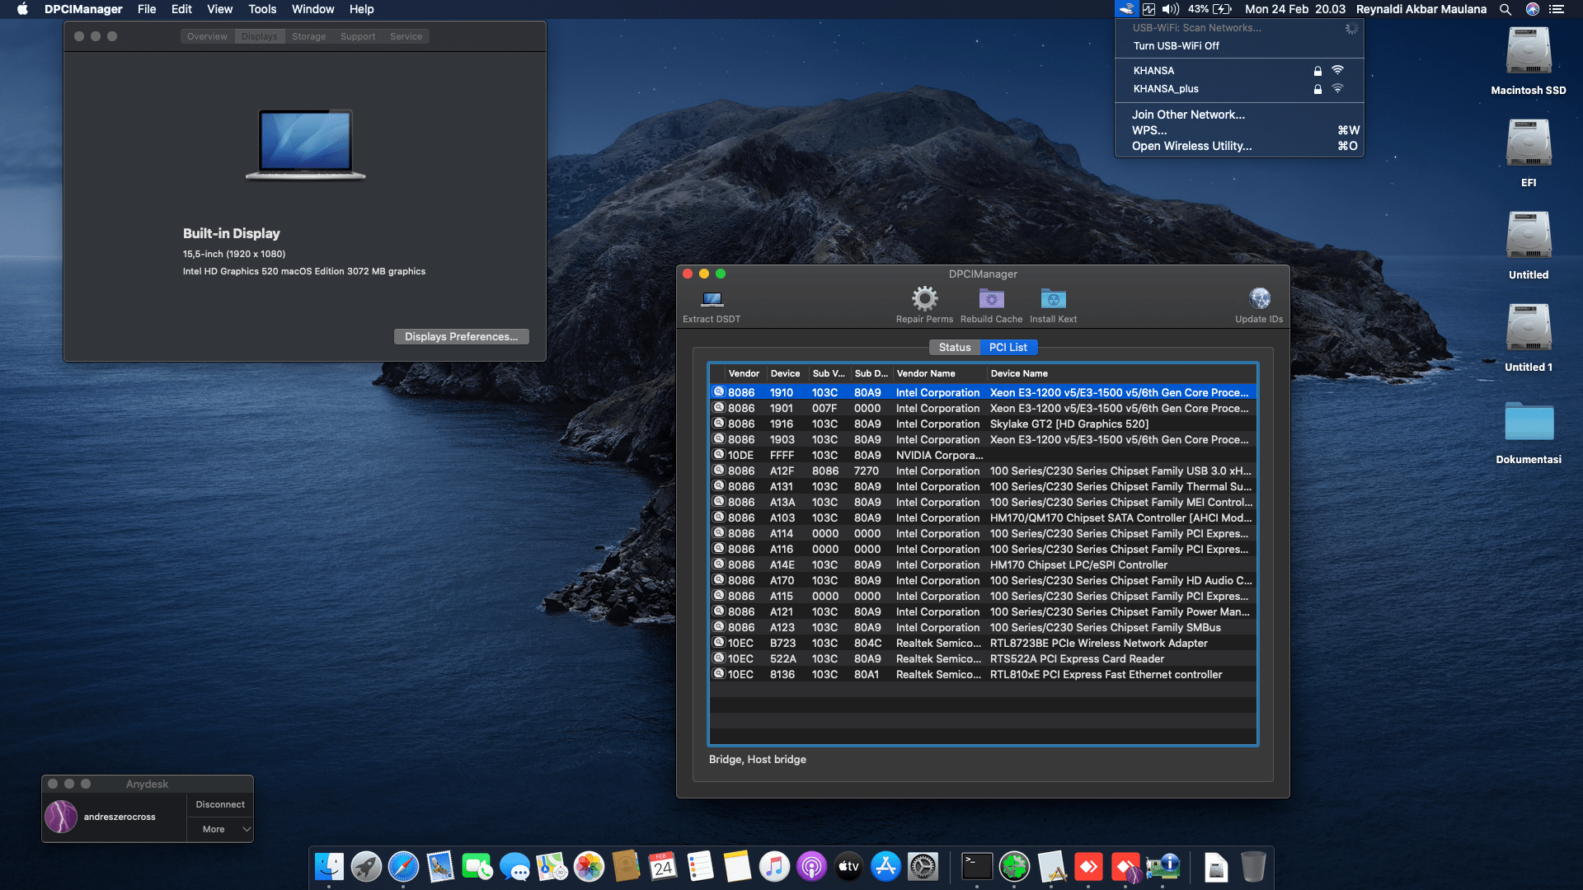1583x890 pixels.
Task: Select the PCI List segment
Action: coord(1008,348)
